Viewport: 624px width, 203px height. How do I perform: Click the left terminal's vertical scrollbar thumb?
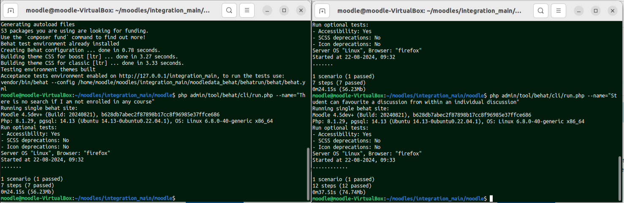pyautogui.click(x=308, y=174)
